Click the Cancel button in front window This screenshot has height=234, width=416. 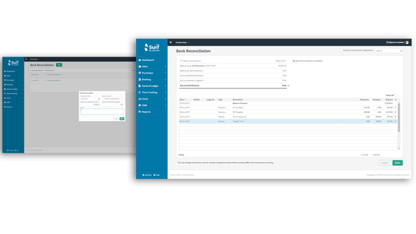(x=385, y=163)
